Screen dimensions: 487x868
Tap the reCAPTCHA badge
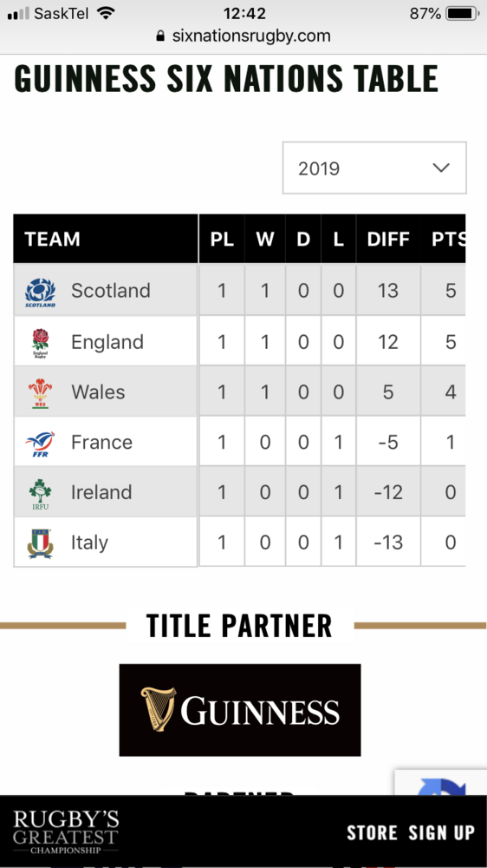coord(440,782)
